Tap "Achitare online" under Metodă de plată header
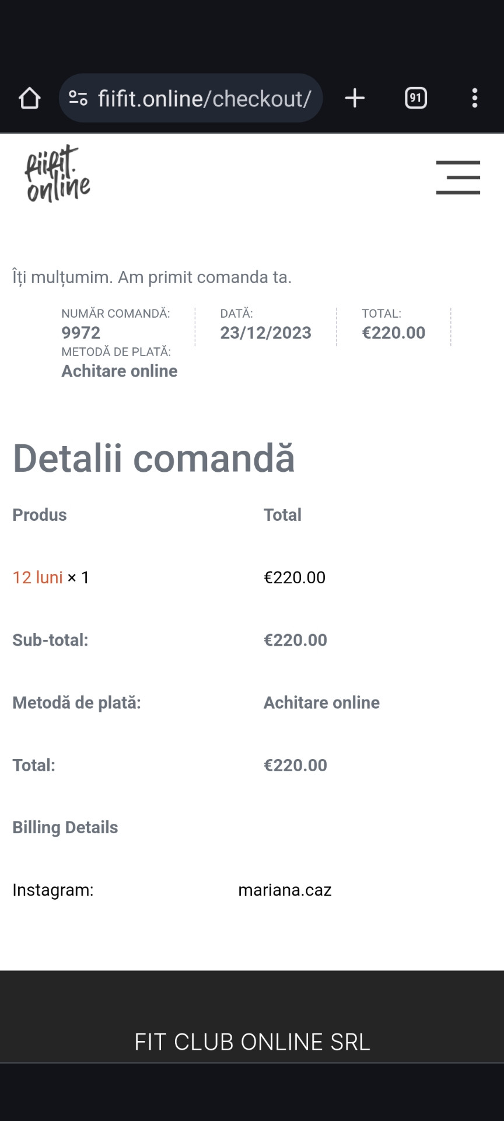 (120, 371)
